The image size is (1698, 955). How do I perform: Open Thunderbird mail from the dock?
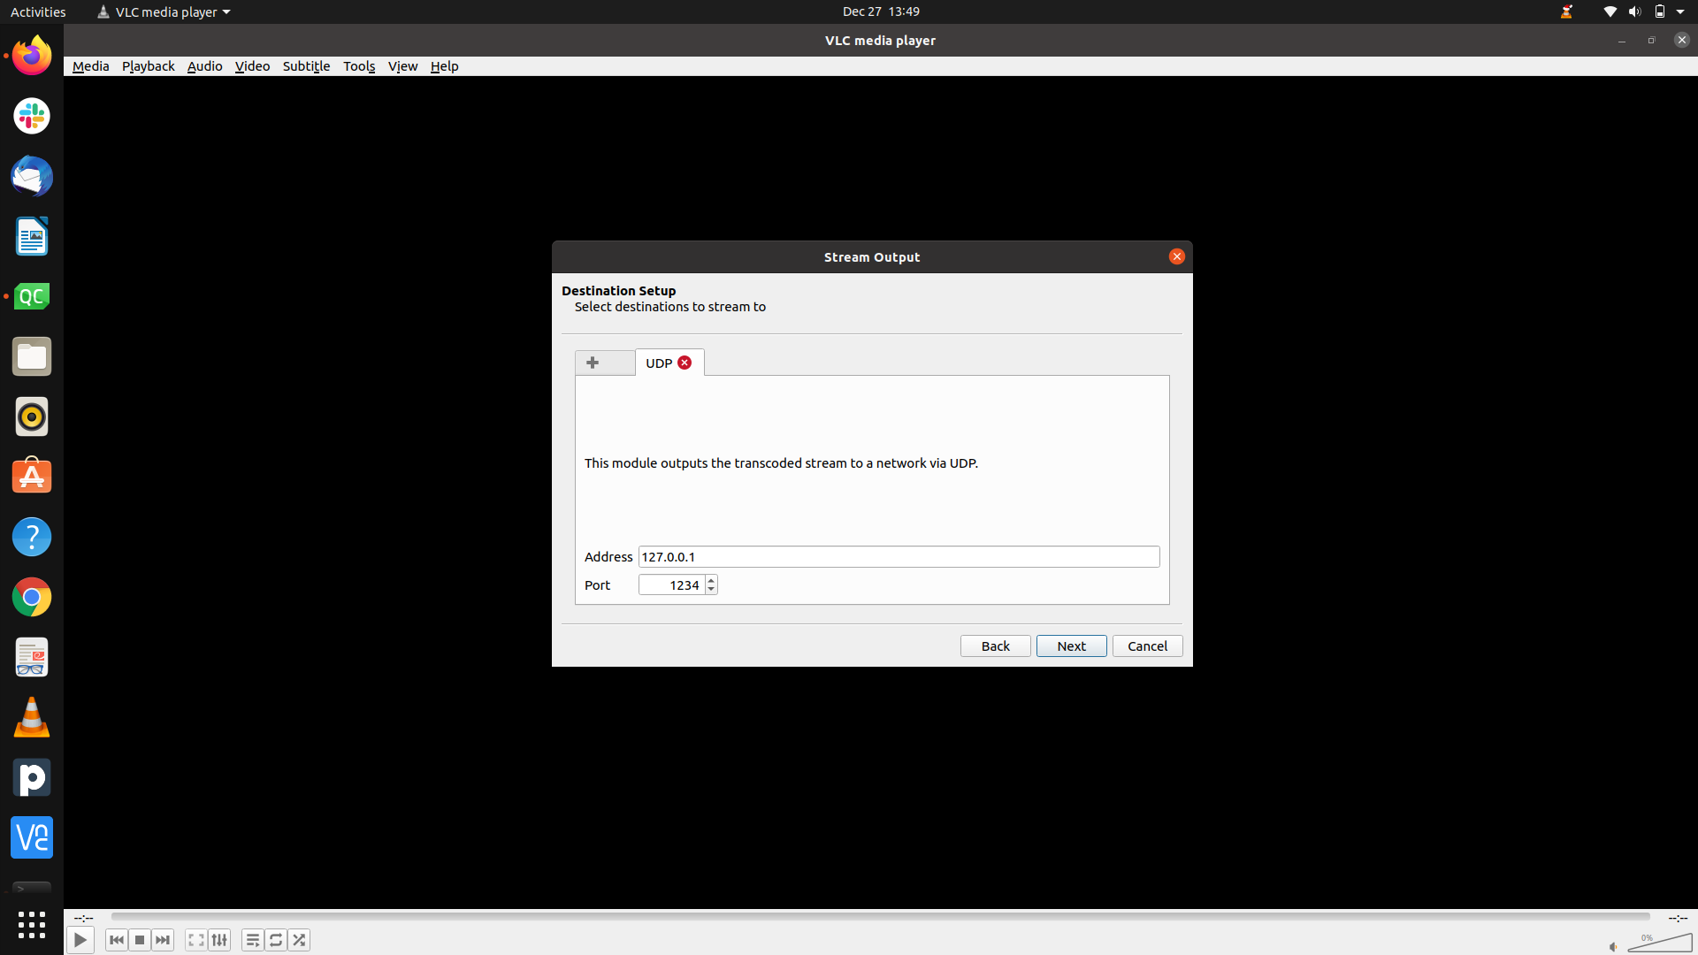pyautogui.click(x=32, y=176)
